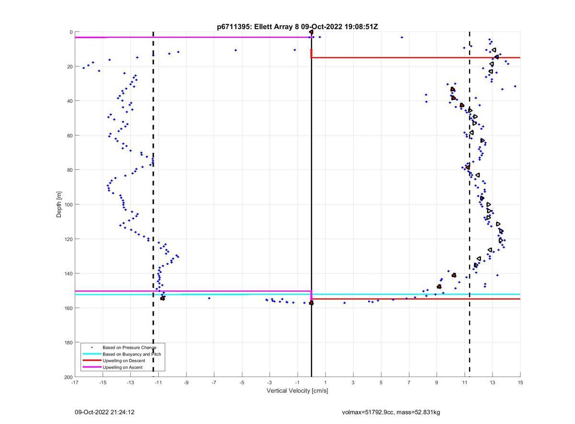Click depth tick label '160'

pos(68,308)
